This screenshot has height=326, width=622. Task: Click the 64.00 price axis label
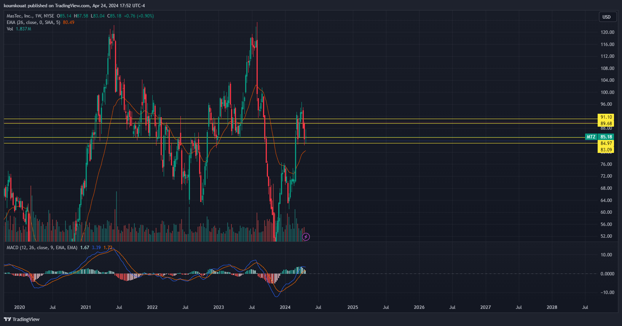click(606, 200)
